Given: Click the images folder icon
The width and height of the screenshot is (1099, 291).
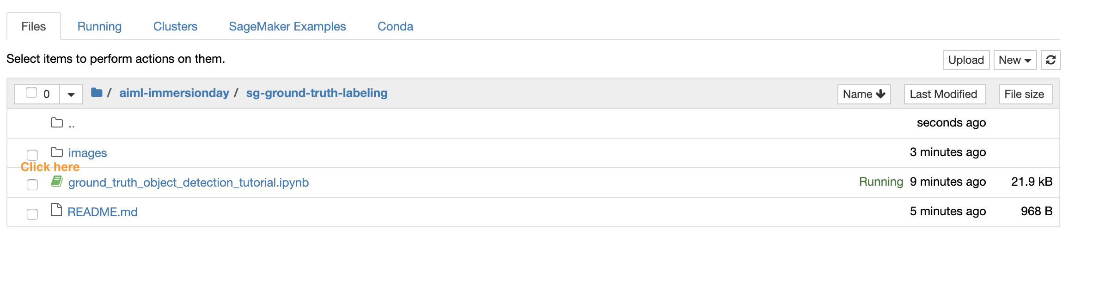Looking at the screenshot, I should click(57, 152).
